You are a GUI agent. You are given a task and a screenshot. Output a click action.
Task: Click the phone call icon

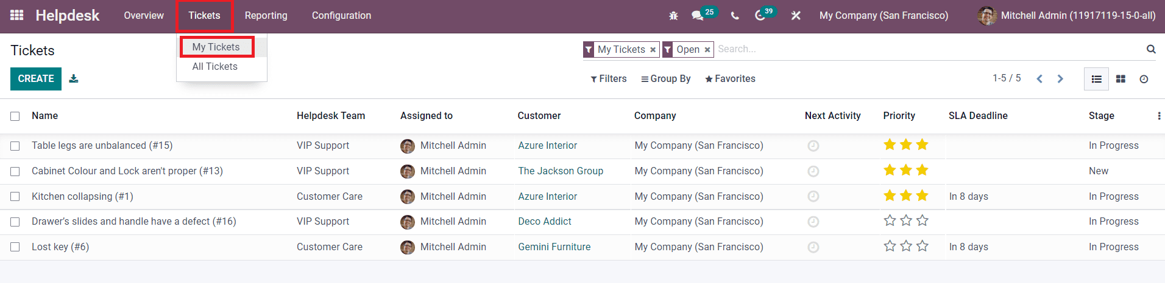point(735,16)
